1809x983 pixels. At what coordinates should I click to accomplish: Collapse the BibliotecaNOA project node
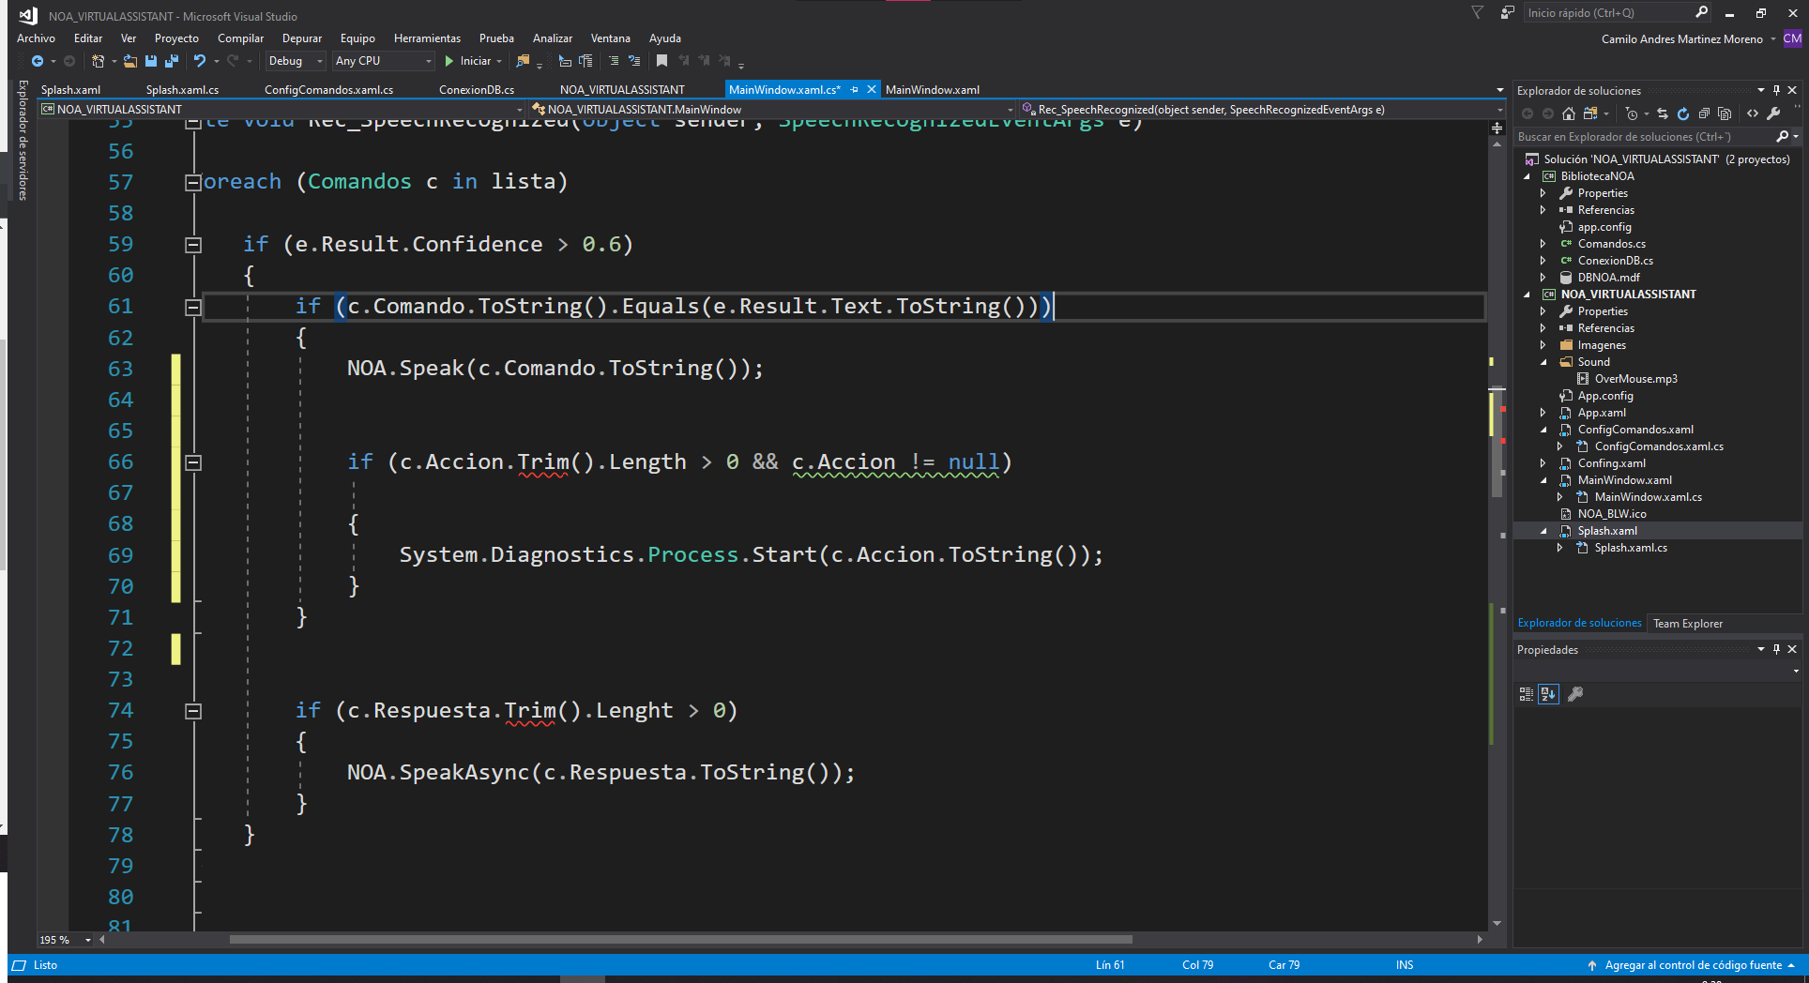coord(1528,176)
